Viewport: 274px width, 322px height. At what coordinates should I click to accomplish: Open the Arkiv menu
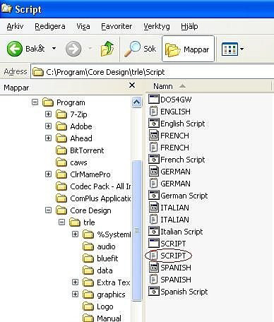tap(15, 26)
